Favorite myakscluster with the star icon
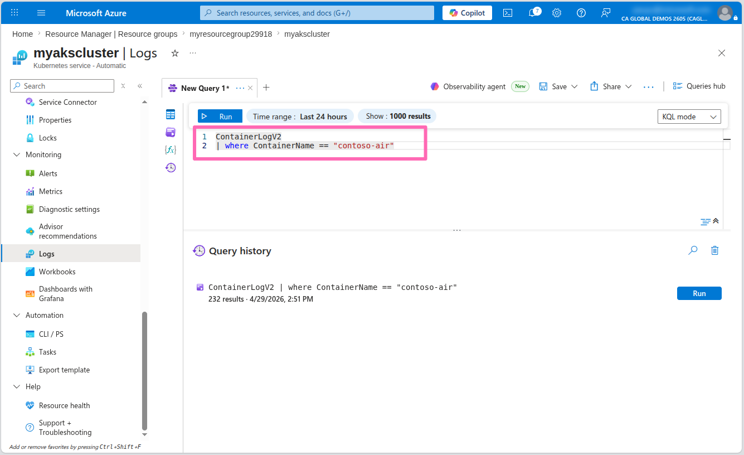 tap(175, 53)
